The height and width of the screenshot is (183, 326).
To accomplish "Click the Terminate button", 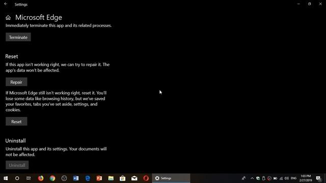I will pyautogui.click(x=18, y=37).
